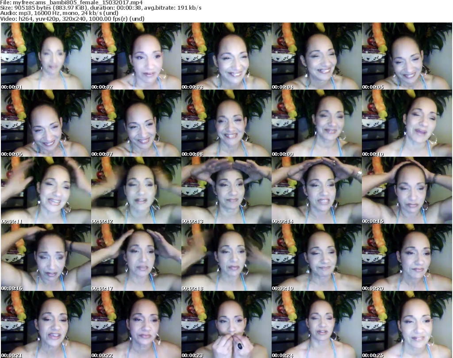Select the thumbnail frame stamped 00:00:05
Image resolution: width=453 pixels, height=358 pixels.
click(407, 56)
